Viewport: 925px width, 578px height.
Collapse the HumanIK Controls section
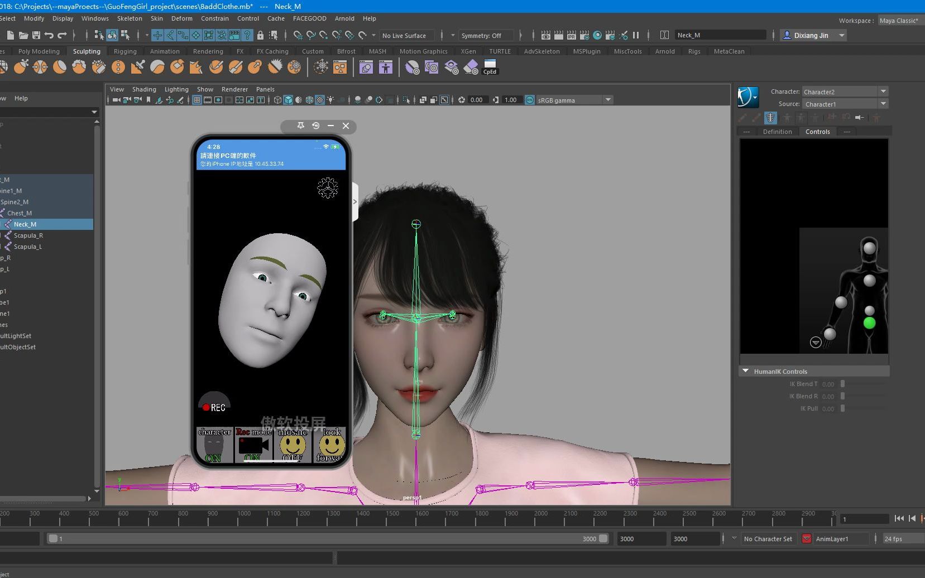[745, 371]
